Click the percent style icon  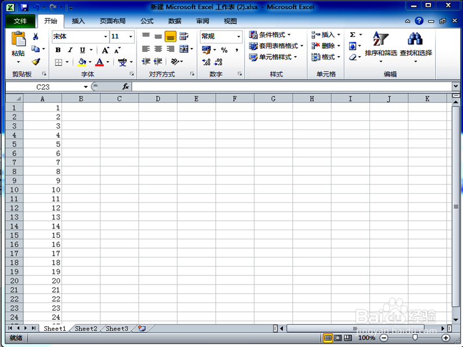[x=224, y=50]
